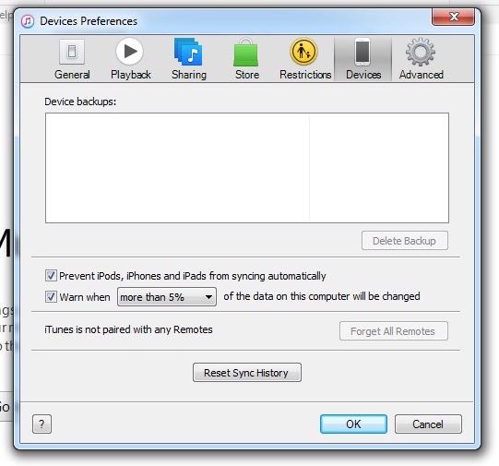
Task: Open the Restrictions preferences tab
Action: 305,59
